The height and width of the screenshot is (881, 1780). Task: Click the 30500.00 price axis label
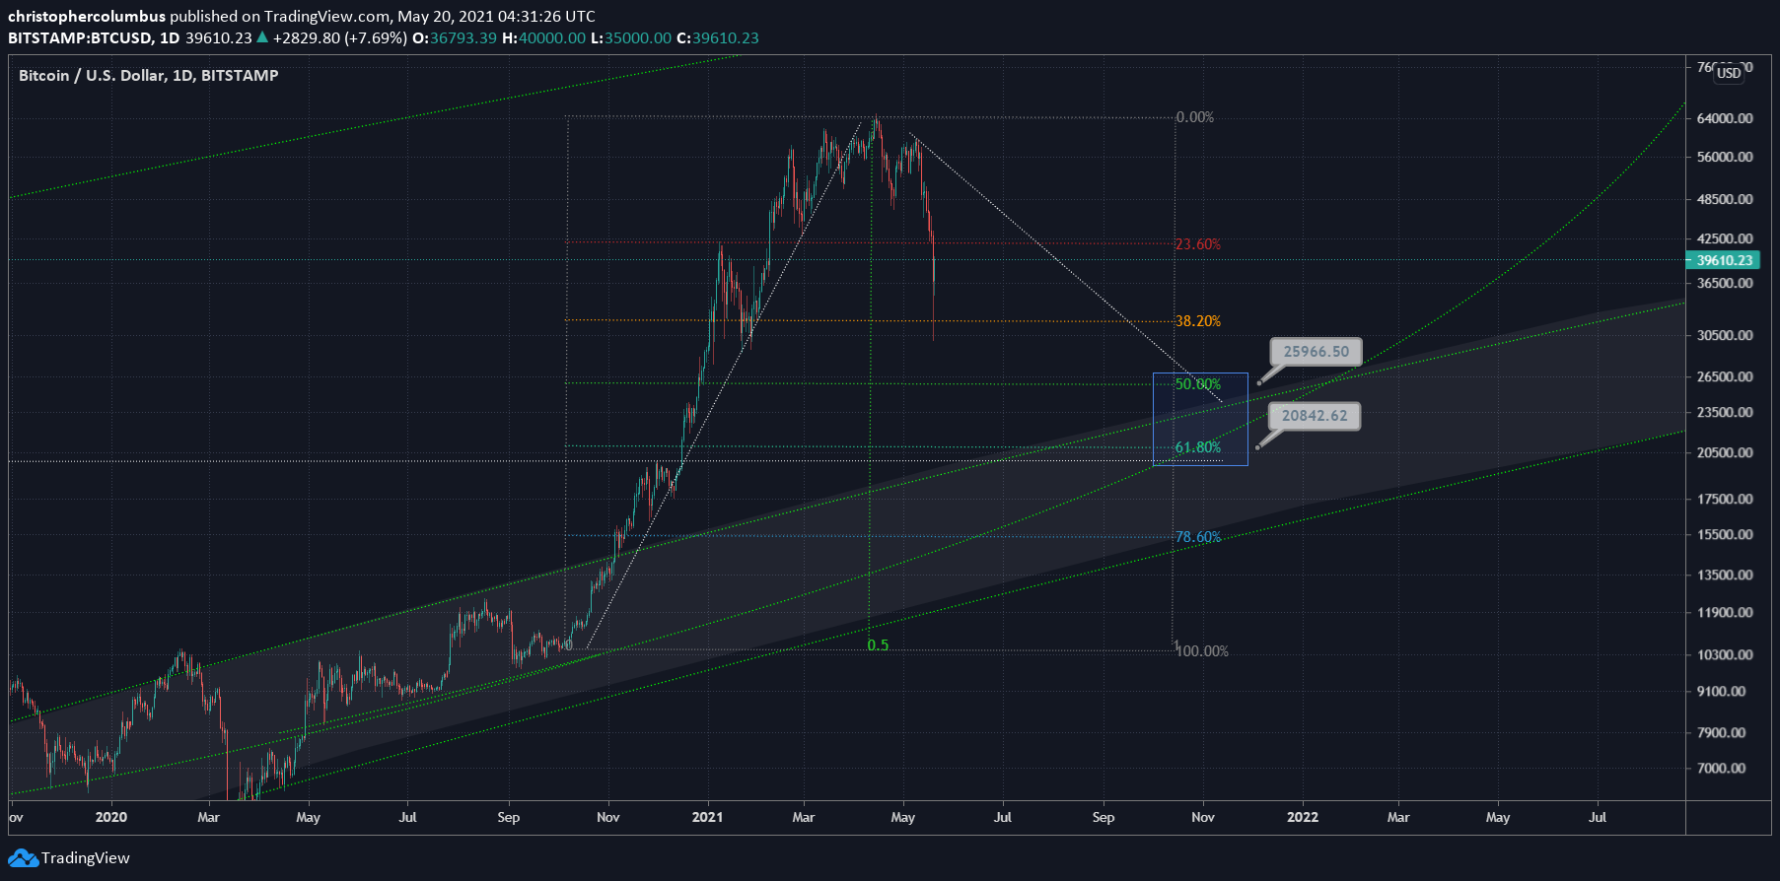coord(1724,335)
